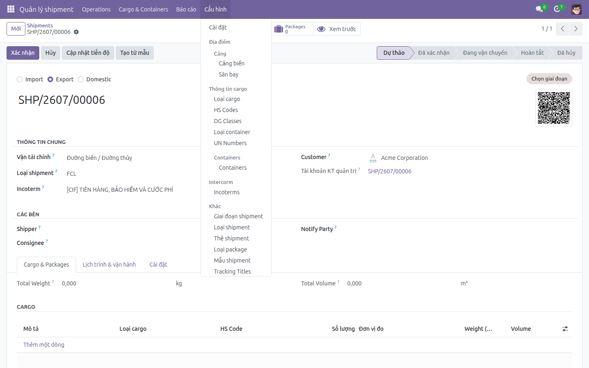
Task: Select the Export radio option
Action: pyautogui.click(x=50, y=79)
